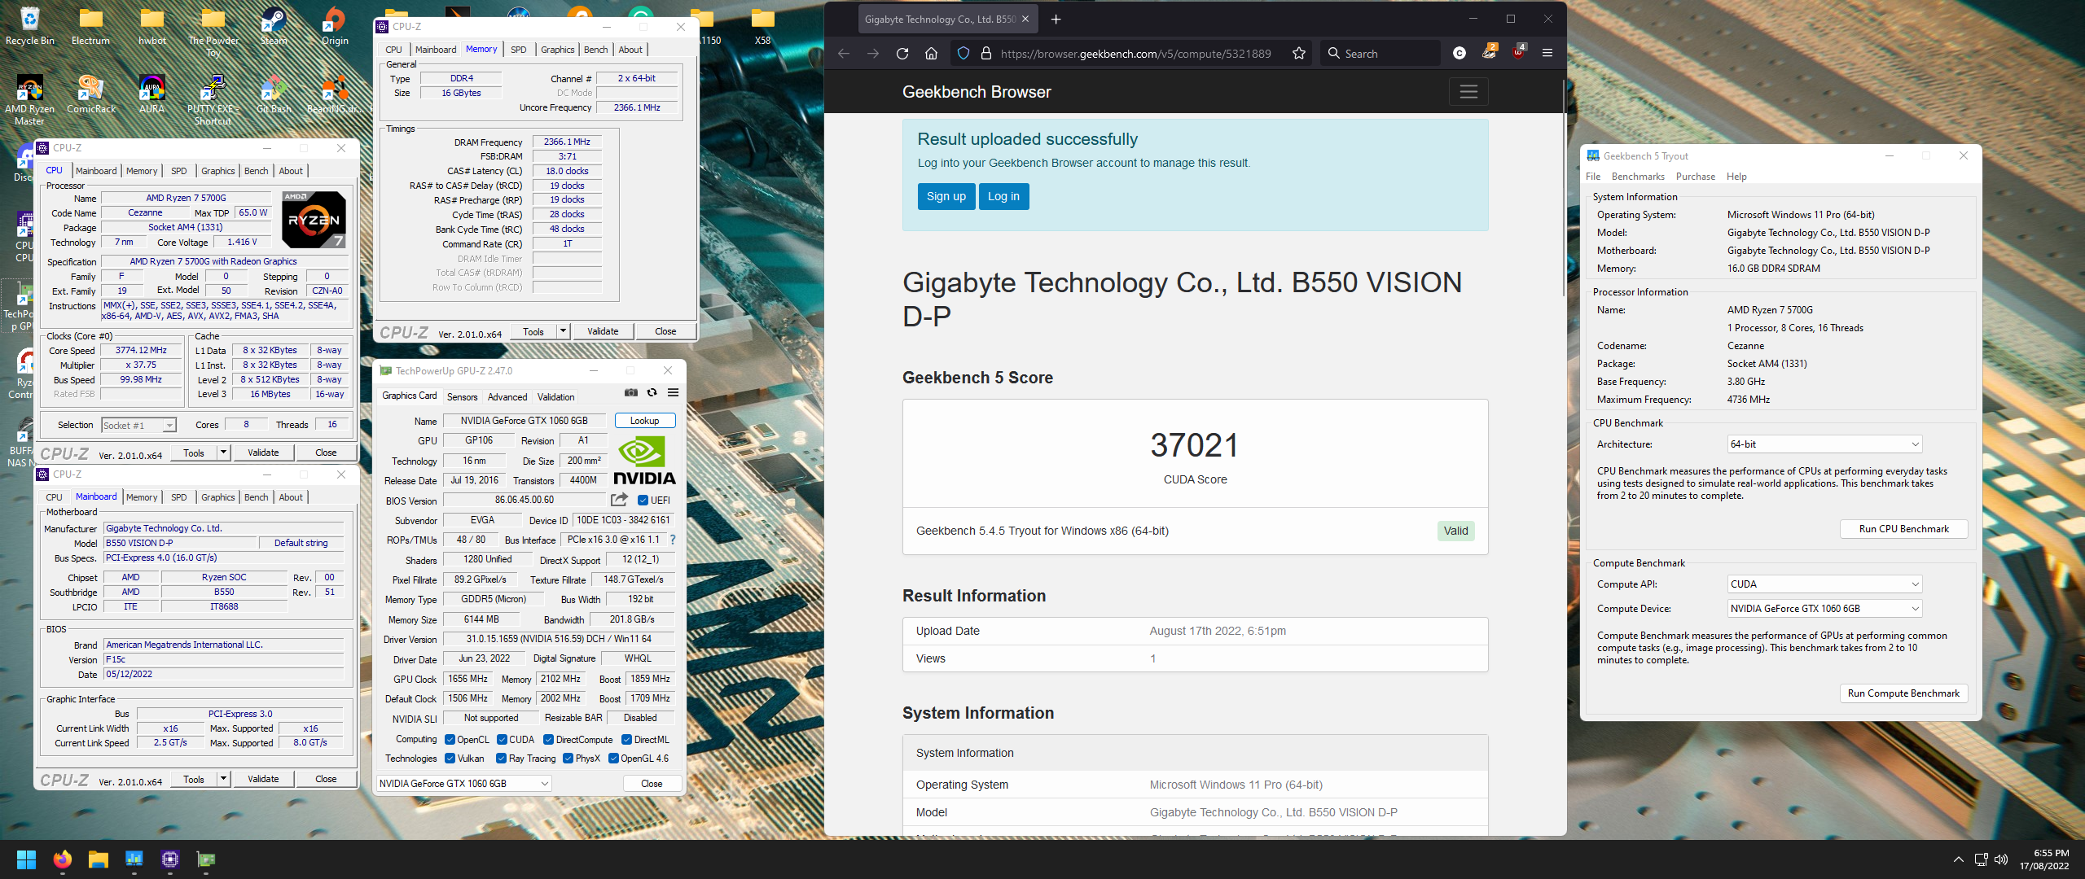Image resolution: width=2085 pixels, height=879 pixels.
Task: Click the Lookup button in GPU-Z
Action: (x=644, y=421)
